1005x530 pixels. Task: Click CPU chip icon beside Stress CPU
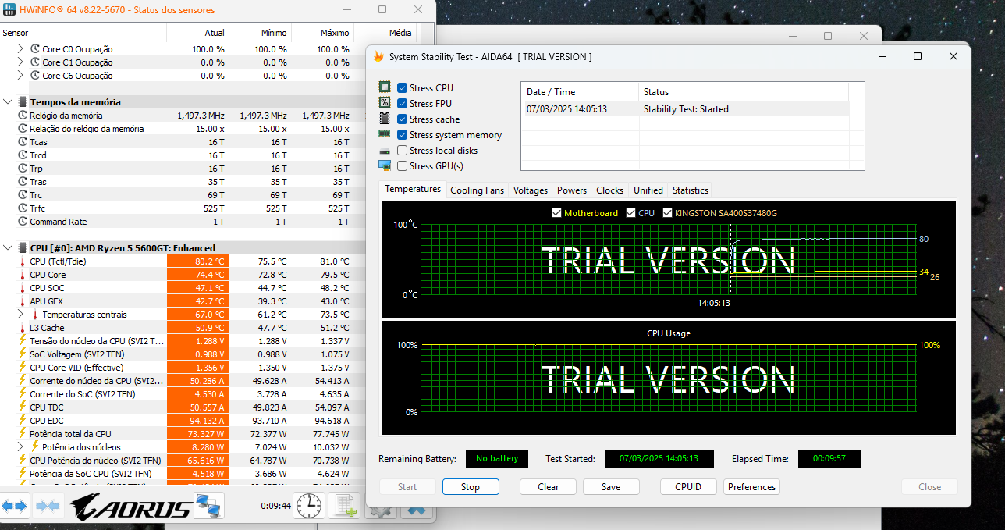pos(385,87)
